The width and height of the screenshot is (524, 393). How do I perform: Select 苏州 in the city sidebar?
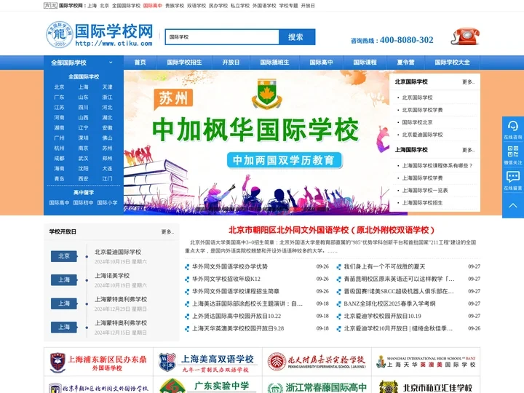coord(107,148)
